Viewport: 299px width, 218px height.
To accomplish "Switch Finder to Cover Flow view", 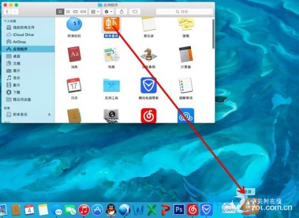I will tap(83, 12).
